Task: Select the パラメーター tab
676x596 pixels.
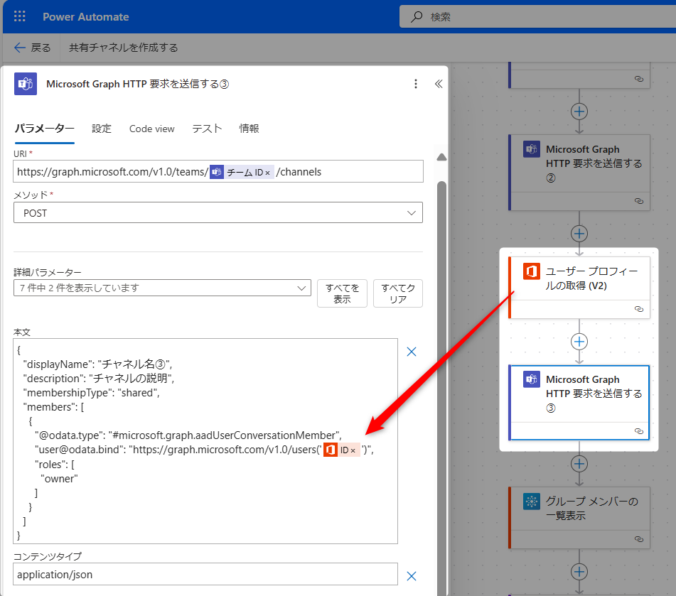Action: click(44, 129)
